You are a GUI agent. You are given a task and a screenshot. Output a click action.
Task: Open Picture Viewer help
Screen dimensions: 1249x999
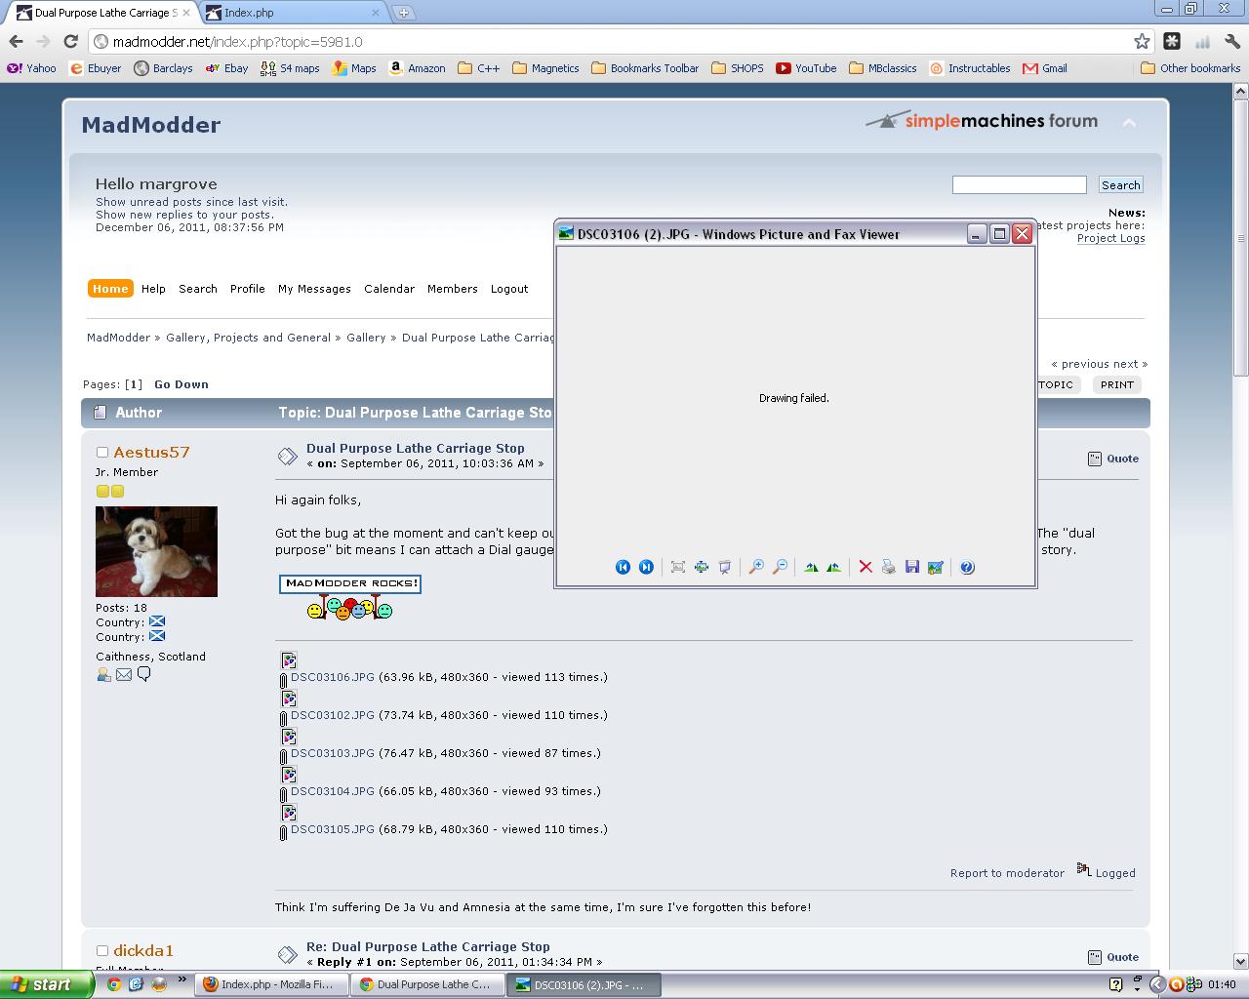point(967,567)
